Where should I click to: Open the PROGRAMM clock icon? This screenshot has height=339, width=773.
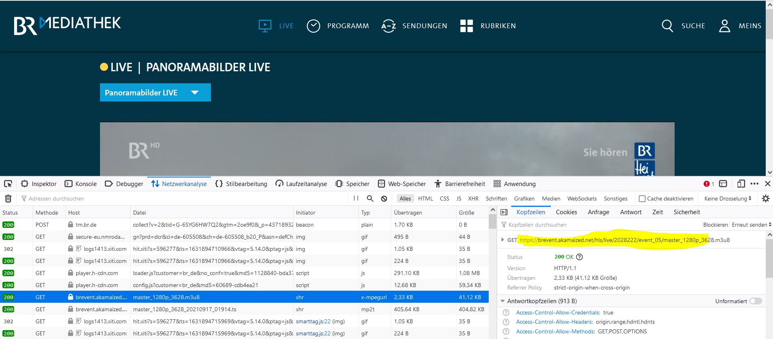313,26
